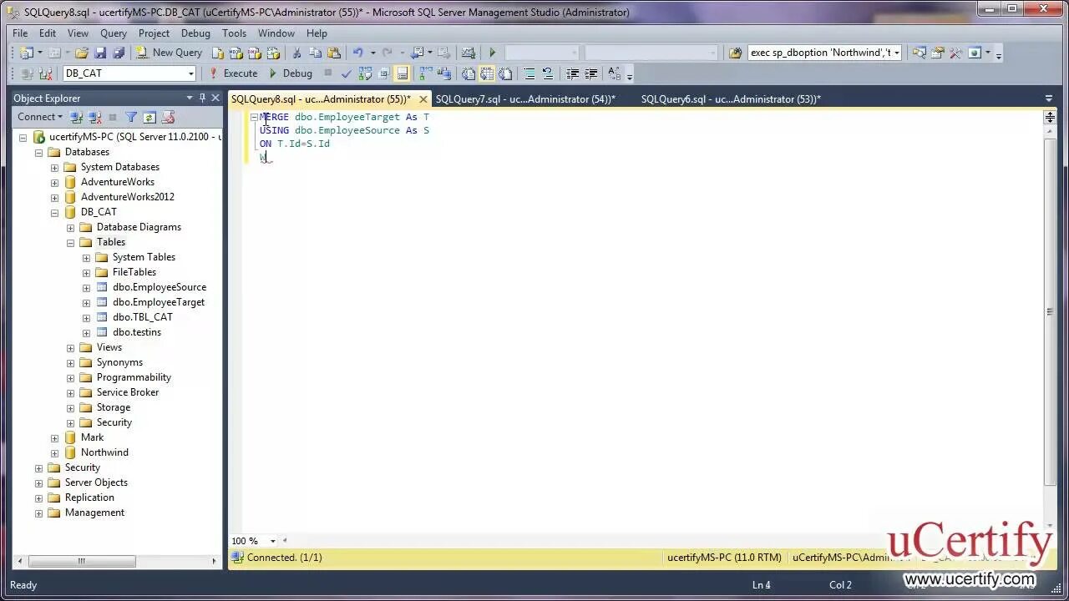Click the query editor vertical scrollbar
Screen dimensions: 1069x601
click(x=1050, y=311)
